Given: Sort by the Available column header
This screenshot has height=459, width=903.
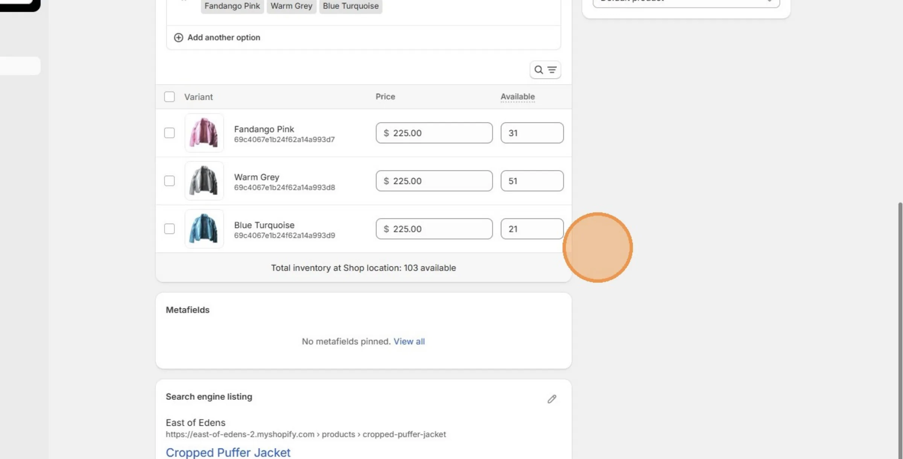Looking at the screenshot, I should pyautogui.click(x=517, y=97).
